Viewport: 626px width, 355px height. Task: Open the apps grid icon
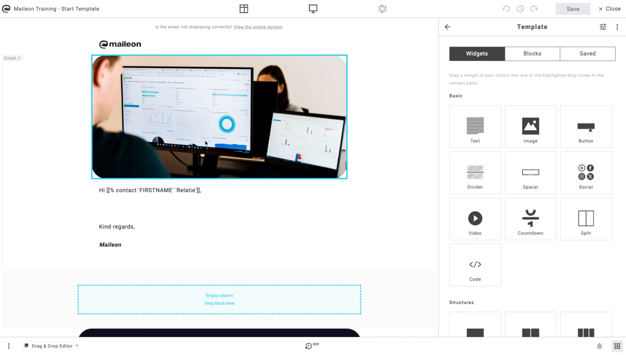617,346
